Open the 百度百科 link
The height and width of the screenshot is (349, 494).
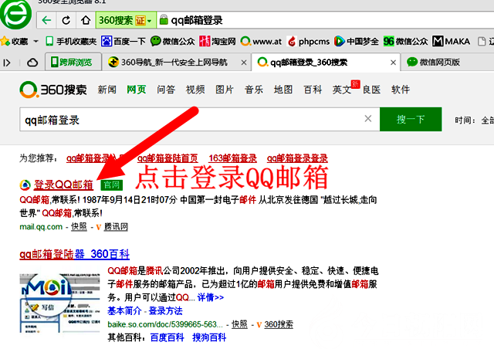tap(167, 337)
